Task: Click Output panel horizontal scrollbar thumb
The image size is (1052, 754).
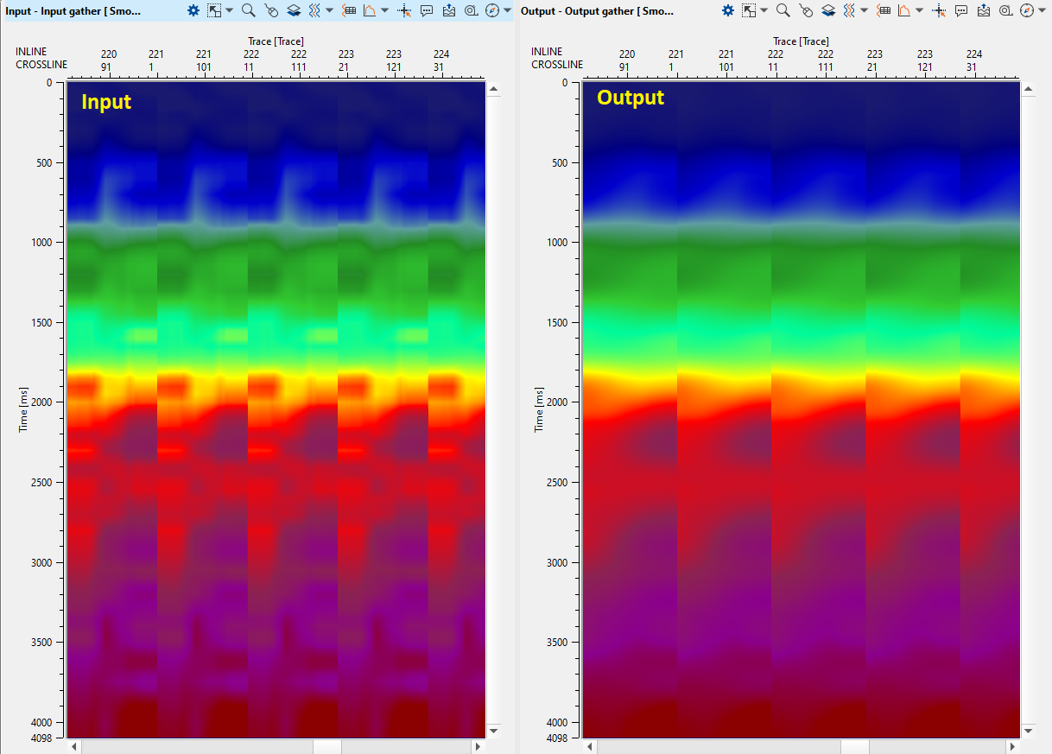Action: point(855,746)
